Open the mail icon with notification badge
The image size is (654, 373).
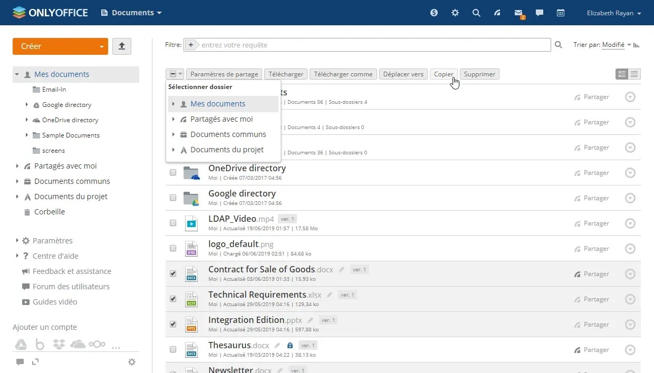(518, 13)
